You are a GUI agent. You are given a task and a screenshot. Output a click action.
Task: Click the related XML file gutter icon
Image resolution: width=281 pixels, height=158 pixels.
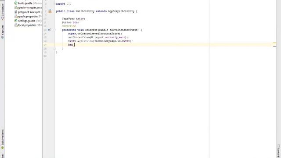(x=50, y=11)
